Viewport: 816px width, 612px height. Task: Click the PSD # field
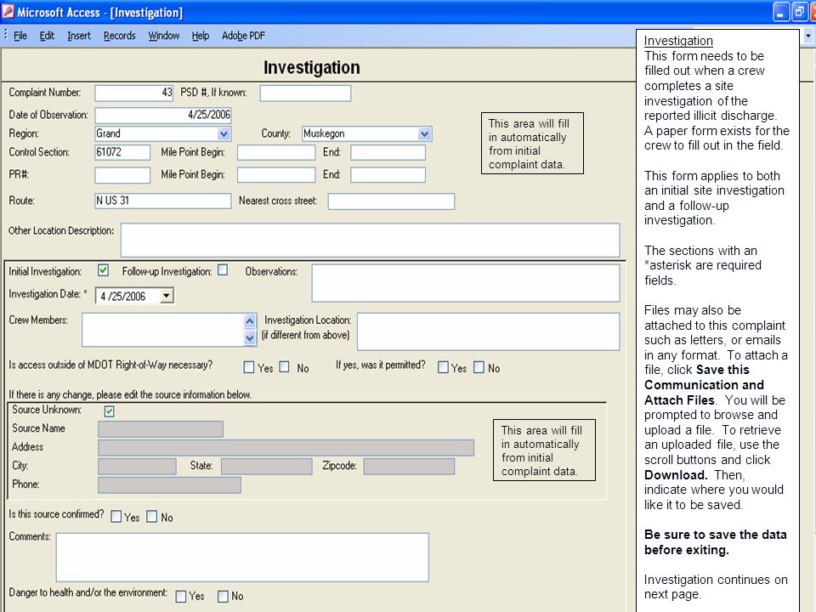tap(305, 93)
